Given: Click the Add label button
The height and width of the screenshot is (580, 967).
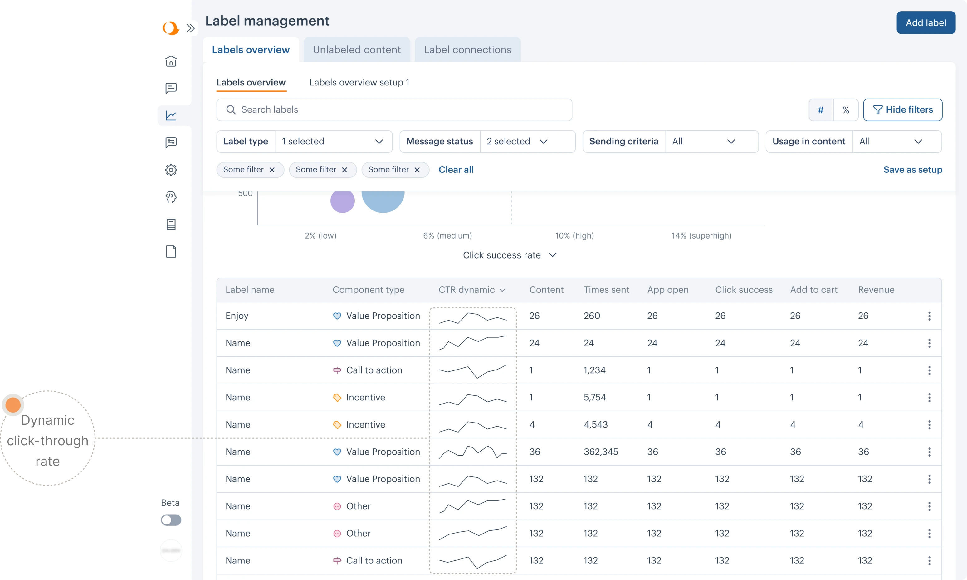Looking at the screenshot, I should (x=925, y=22).
